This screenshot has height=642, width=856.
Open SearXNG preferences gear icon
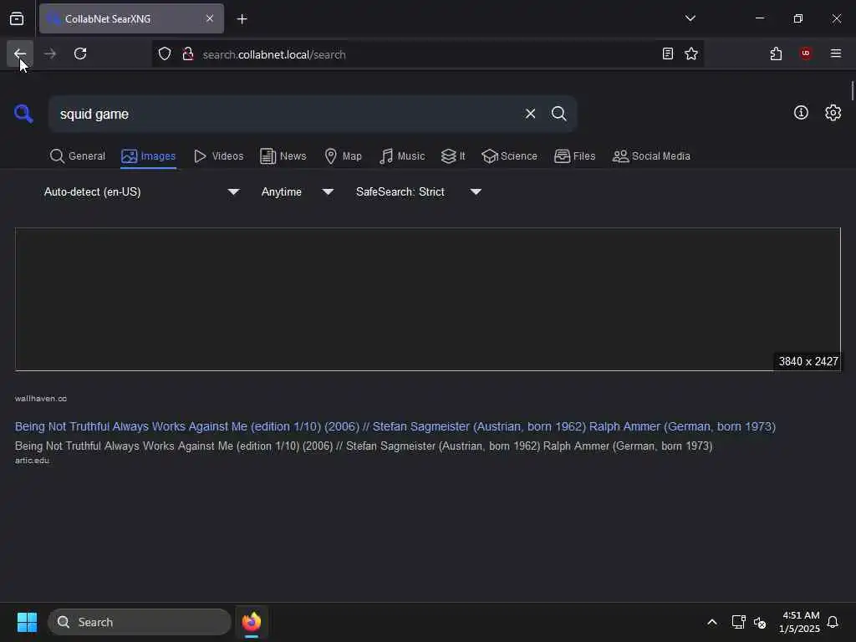tap(833, 113)
